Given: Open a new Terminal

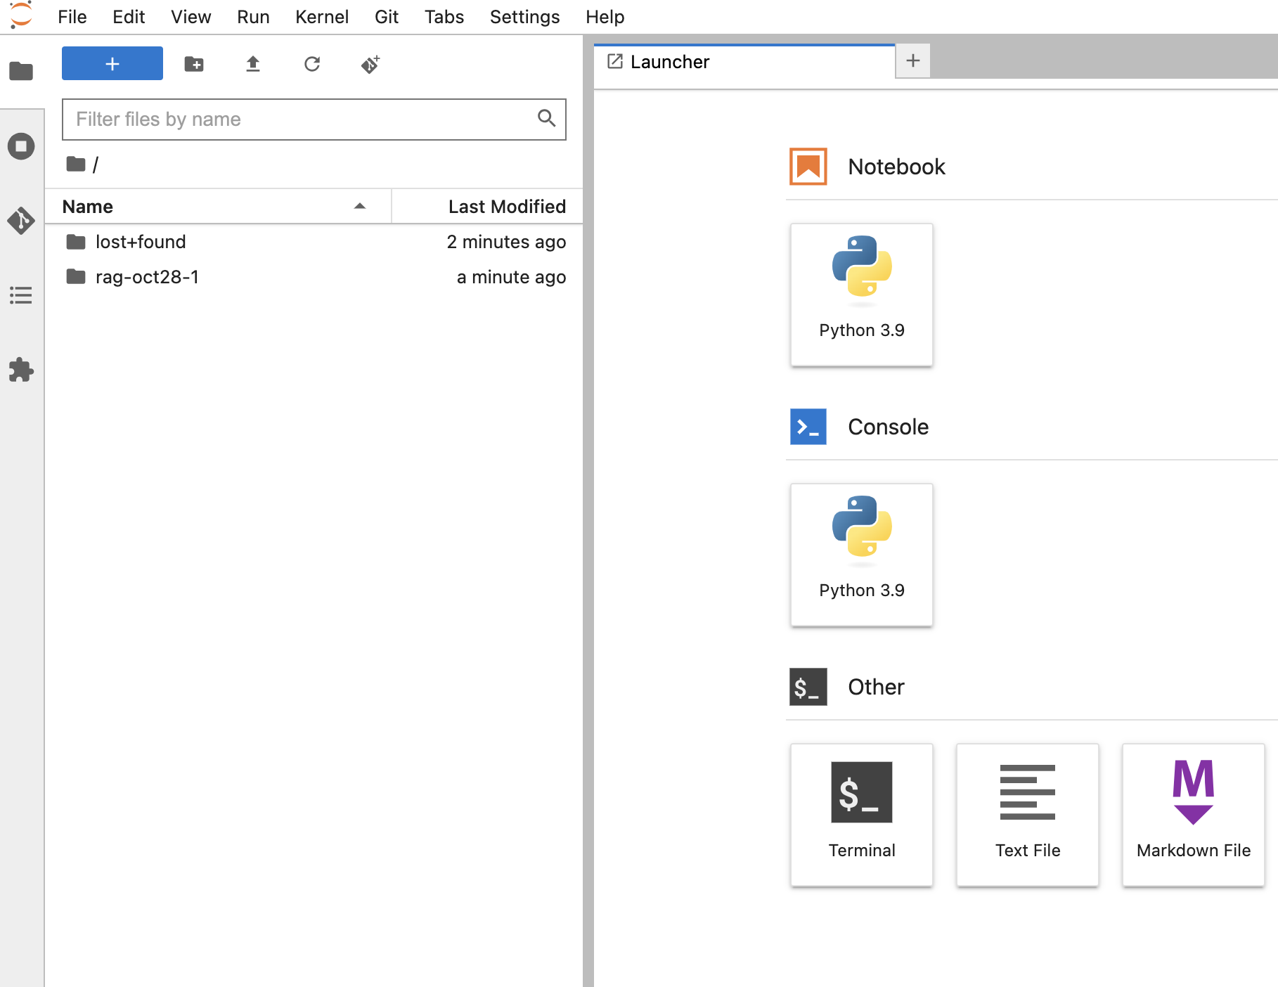Looking at the screenshot, I should coord(862,815).
